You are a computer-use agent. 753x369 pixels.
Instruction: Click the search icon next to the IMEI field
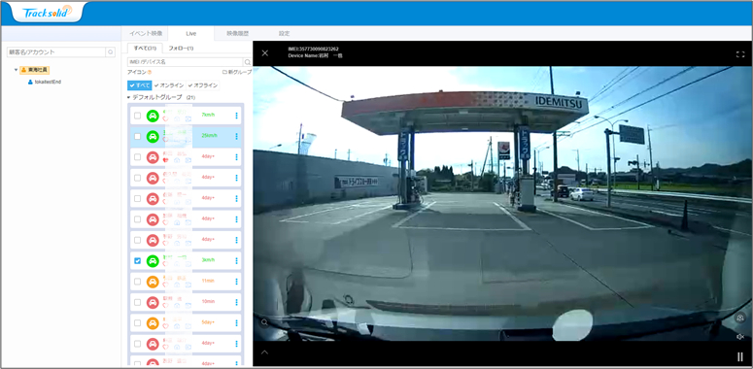pos(248,62)
